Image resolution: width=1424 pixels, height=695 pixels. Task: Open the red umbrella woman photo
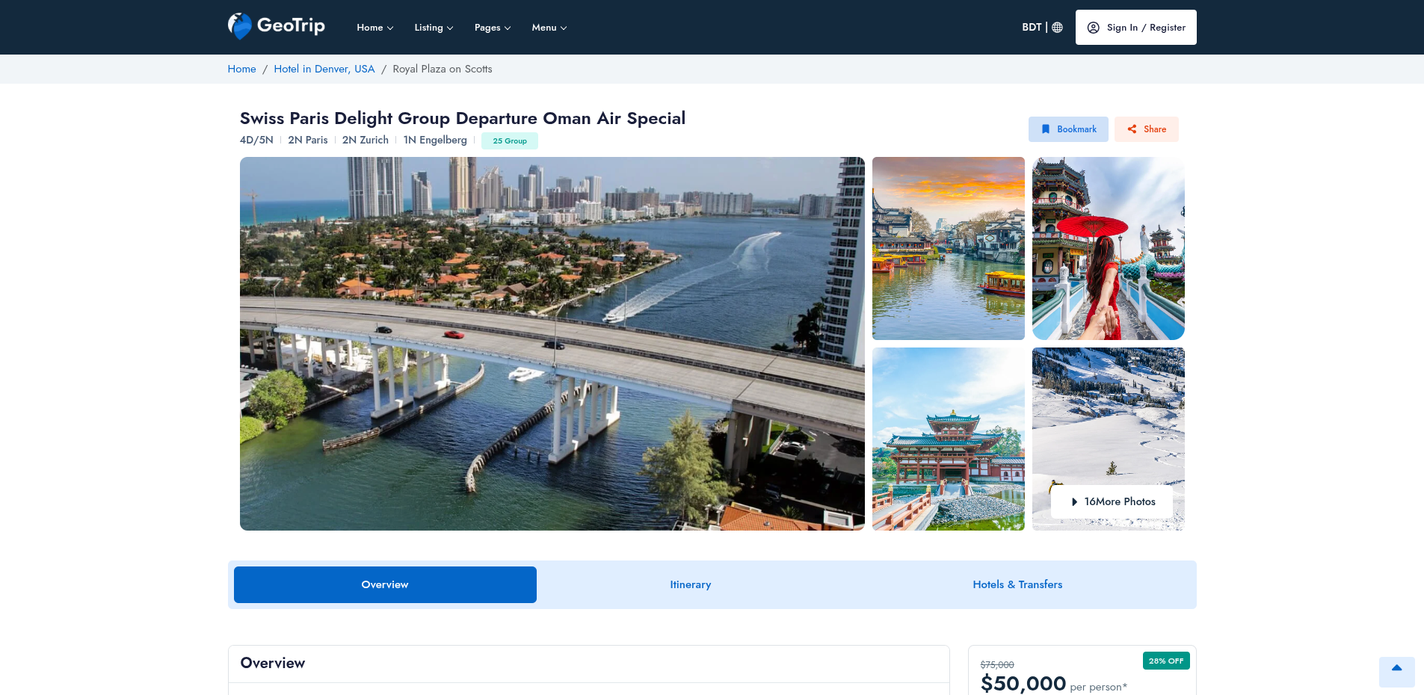tap(1109, 248)
